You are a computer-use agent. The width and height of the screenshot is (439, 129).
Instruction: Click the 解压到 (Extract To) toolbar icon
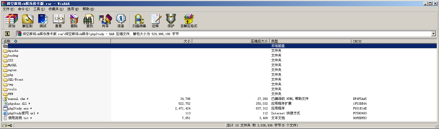pos(27,21)
